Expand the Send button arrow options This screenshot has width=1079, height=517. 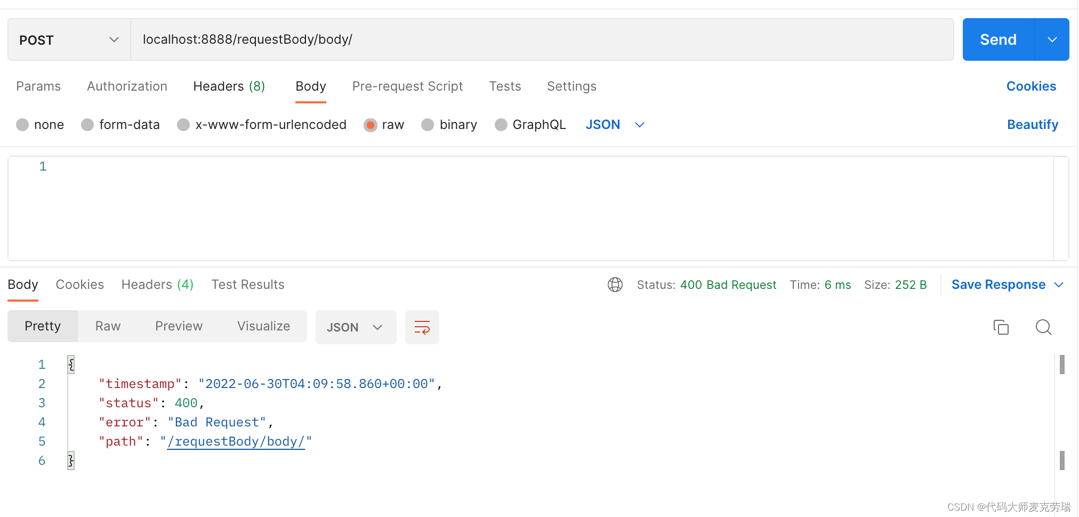coord(1052,39)
